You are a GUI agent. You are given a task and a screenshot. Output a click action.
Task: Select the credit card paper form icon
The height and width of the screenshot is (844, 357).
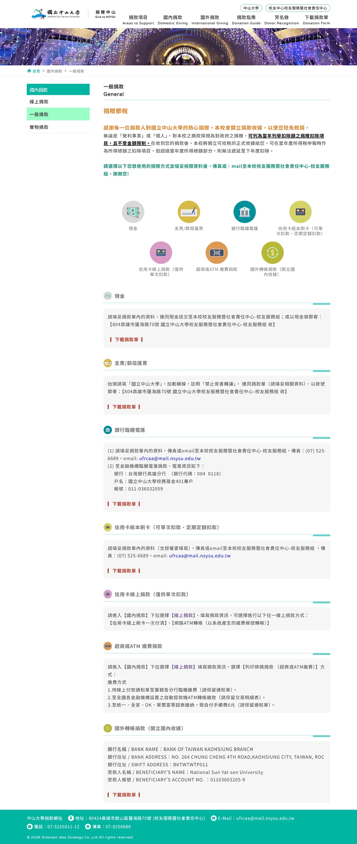[x=300, y=212]
